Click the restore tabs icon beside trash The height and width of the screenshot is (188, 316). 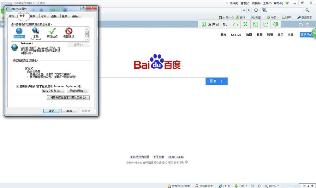(301, 25)
